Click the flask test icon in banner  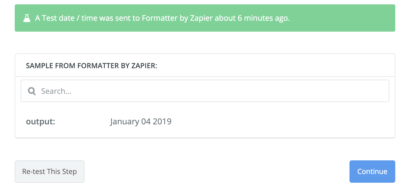[x=26, y=18]
